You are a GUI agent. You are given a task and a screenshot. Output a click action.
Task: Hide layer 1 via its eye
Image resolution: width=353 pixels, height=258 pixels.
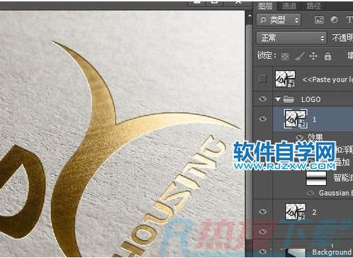(x=262, y=118)
